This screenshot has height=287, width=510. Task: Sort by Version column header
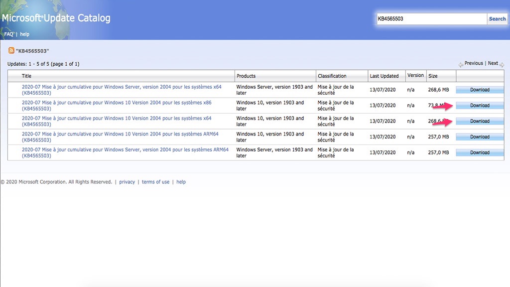[415, 75]
